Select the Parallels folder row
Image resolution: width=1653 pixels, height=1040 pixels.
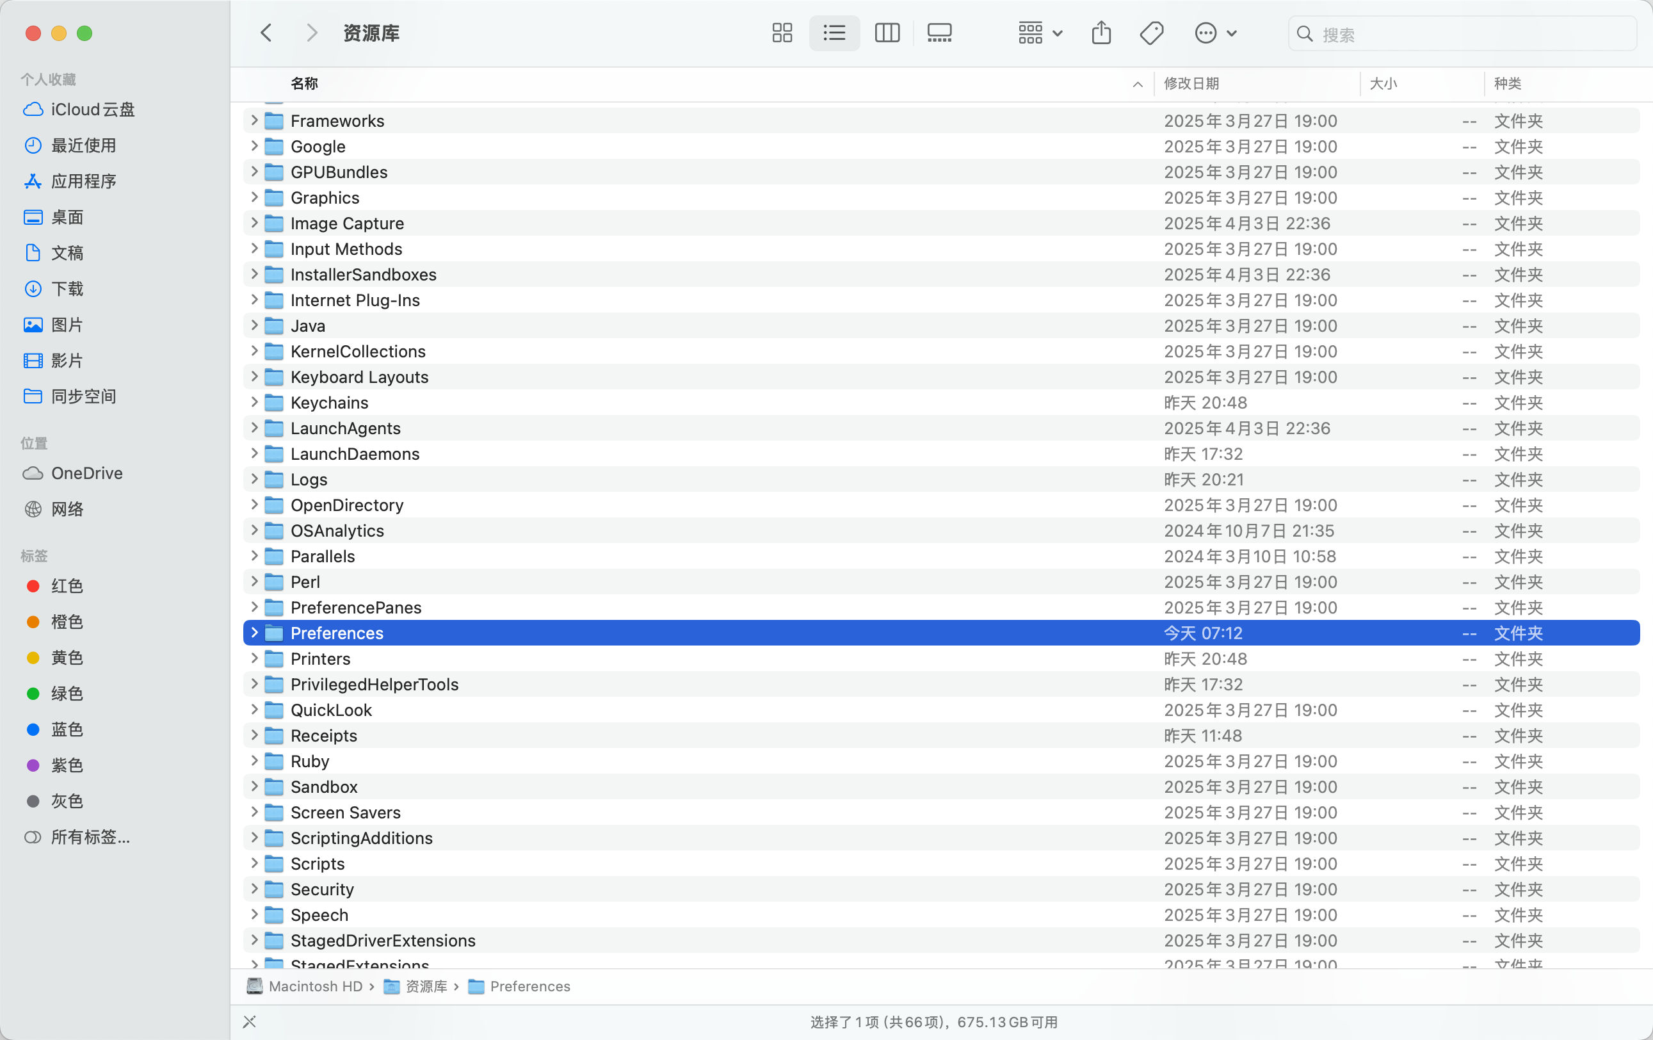click(x=323, y=556)
